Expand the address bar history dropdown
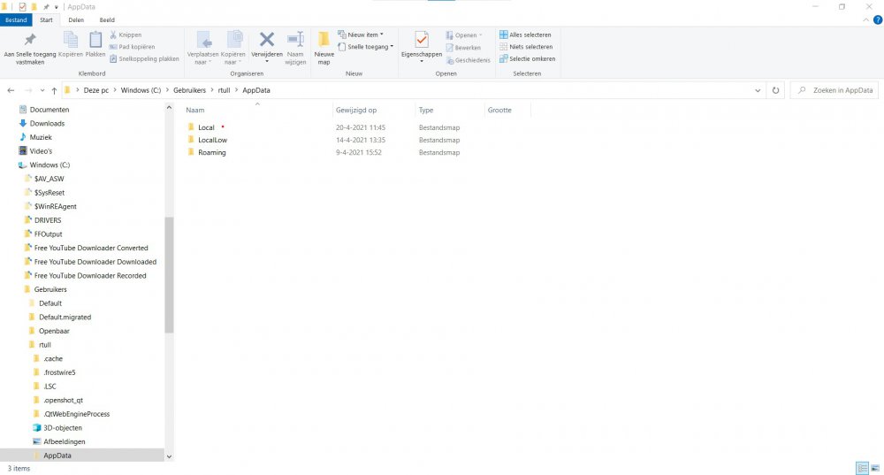884x475 pixels. [758, 90]
